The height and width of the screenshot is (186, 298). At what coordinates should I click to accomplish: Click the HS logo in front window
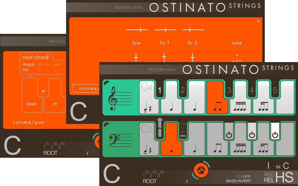click(x=285, y=177)
